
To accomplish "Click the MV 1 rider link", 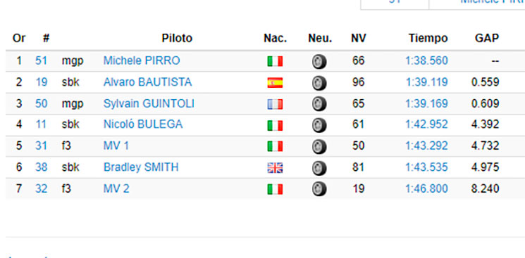I will tap(116, 146).
